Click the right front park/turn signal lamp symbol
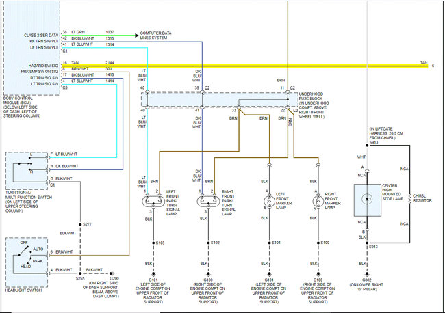The image size is (445, 313). click(208, 202)
